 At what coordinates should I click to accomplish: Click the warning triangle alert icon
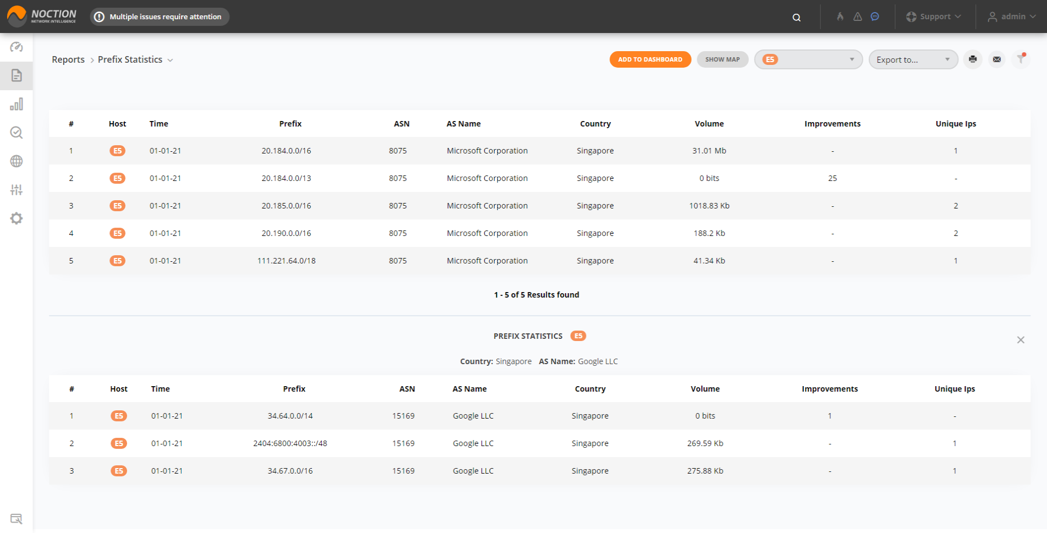point(858,17)
